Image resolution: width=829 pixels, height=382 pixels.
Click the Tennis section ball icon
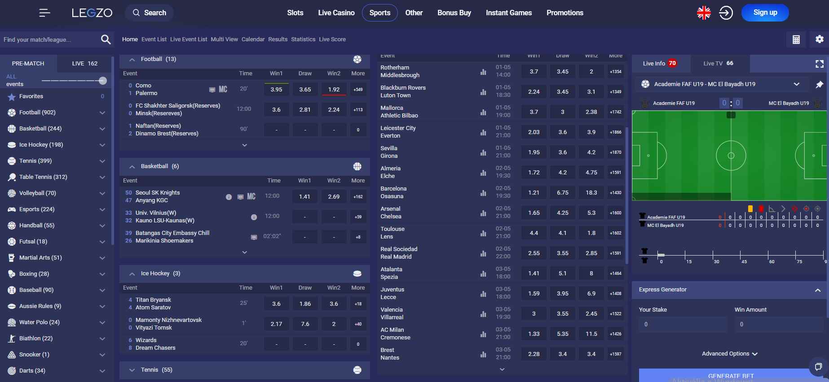tap(357, 370)
